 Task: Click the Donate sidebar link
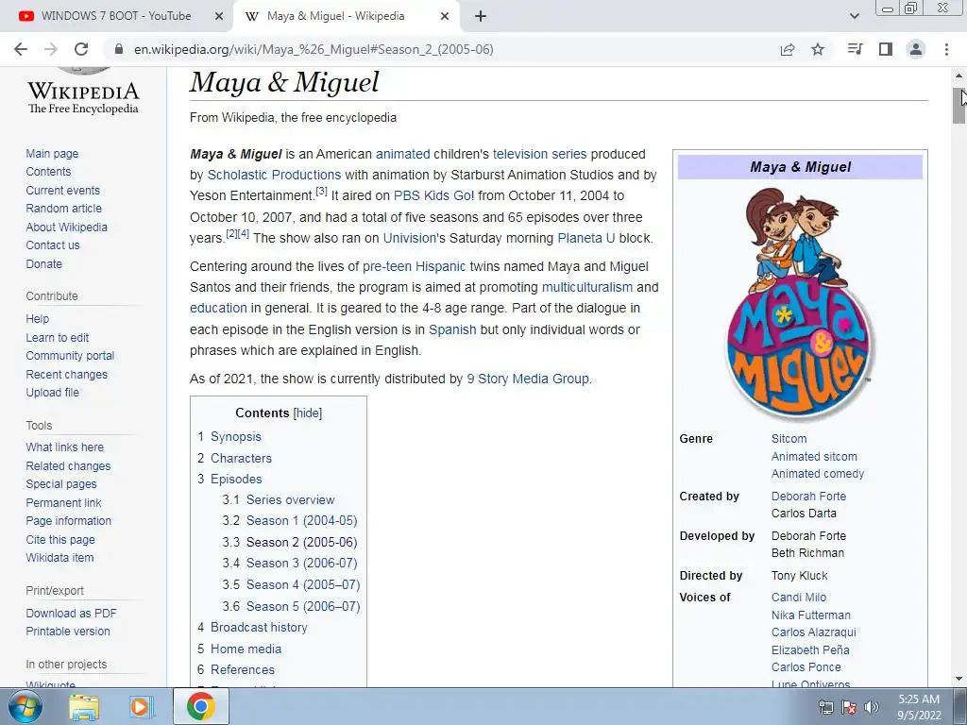(43, 264)
